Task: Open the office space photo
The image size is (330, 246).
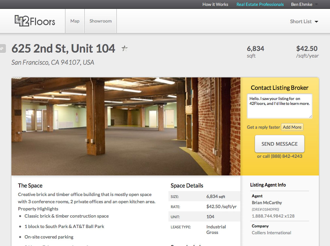Action: tap(126, 126)
